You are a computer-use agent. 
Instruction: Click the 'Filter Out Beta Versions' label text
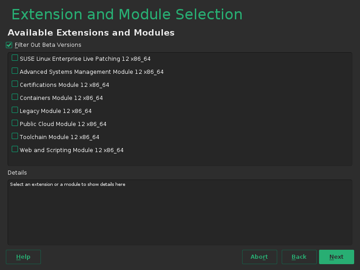[x=48, y=45]
